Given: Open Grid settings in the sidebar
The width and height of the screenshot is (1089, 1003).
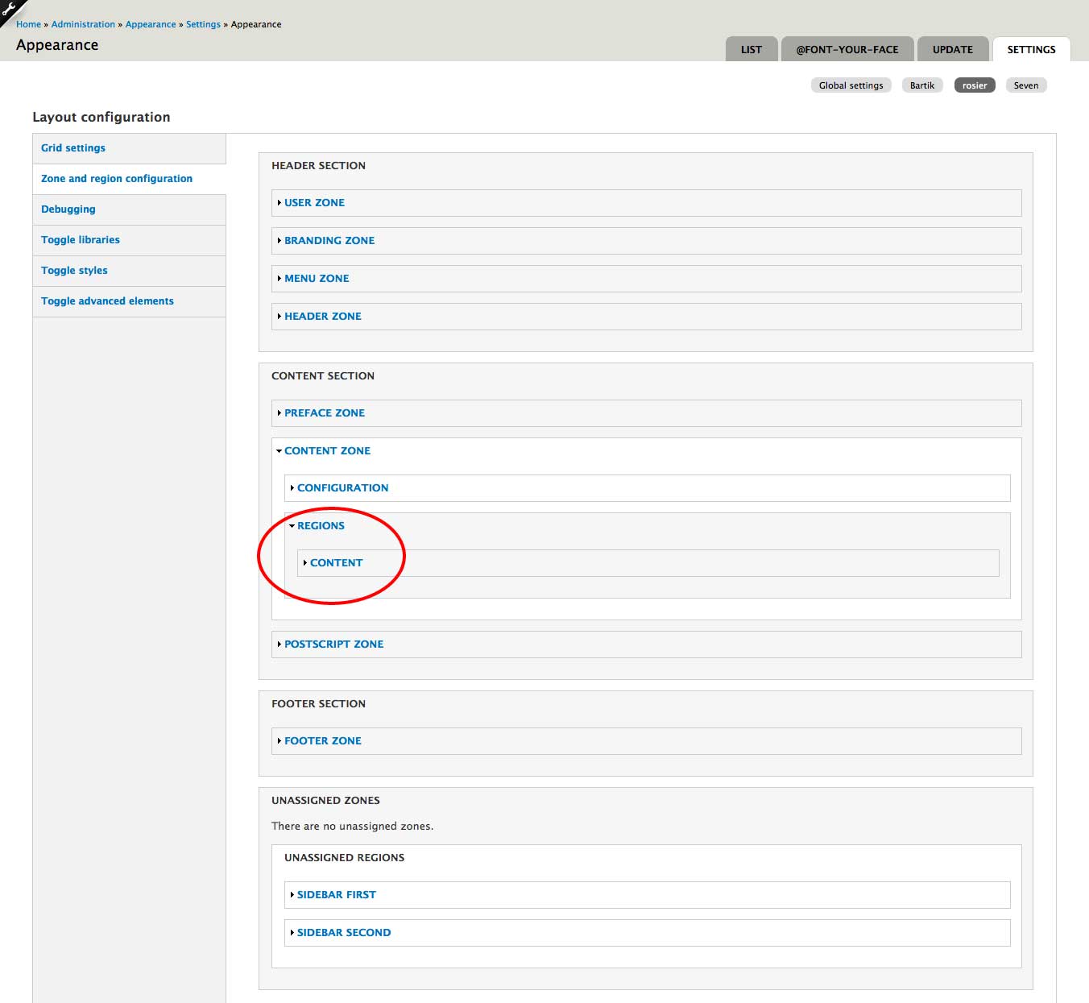Looking at the screenshot, I should pos(72,147).
